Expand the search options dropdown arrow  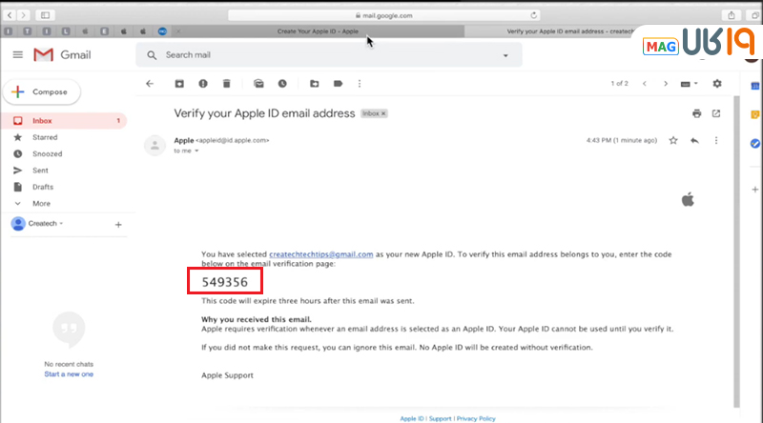(506, 55)
